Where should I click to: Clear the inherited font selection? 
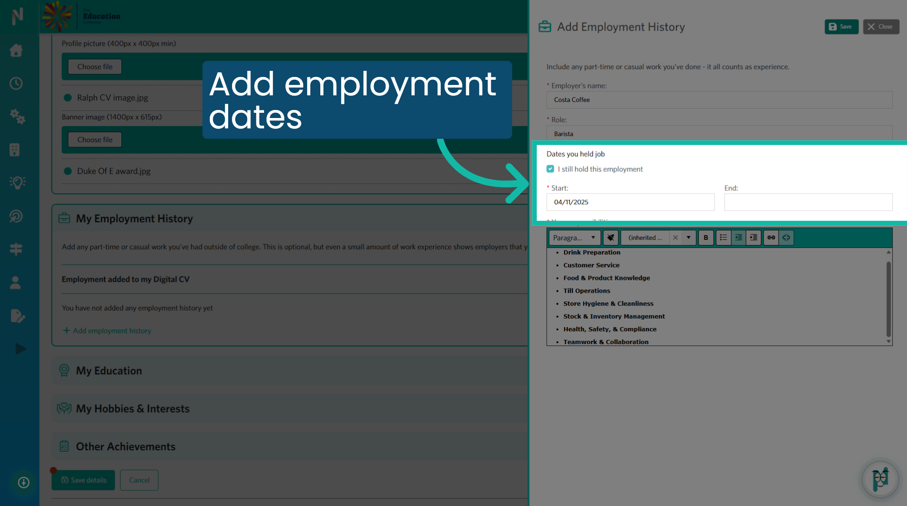click(x=676, y=237)
